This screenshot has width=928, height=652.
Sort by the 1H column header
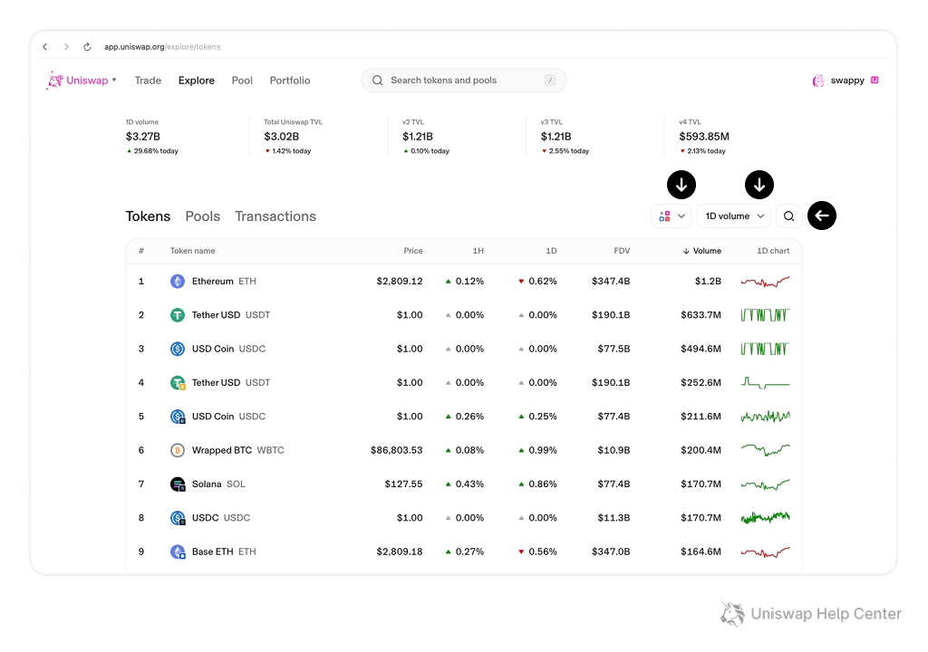point(478,251)
